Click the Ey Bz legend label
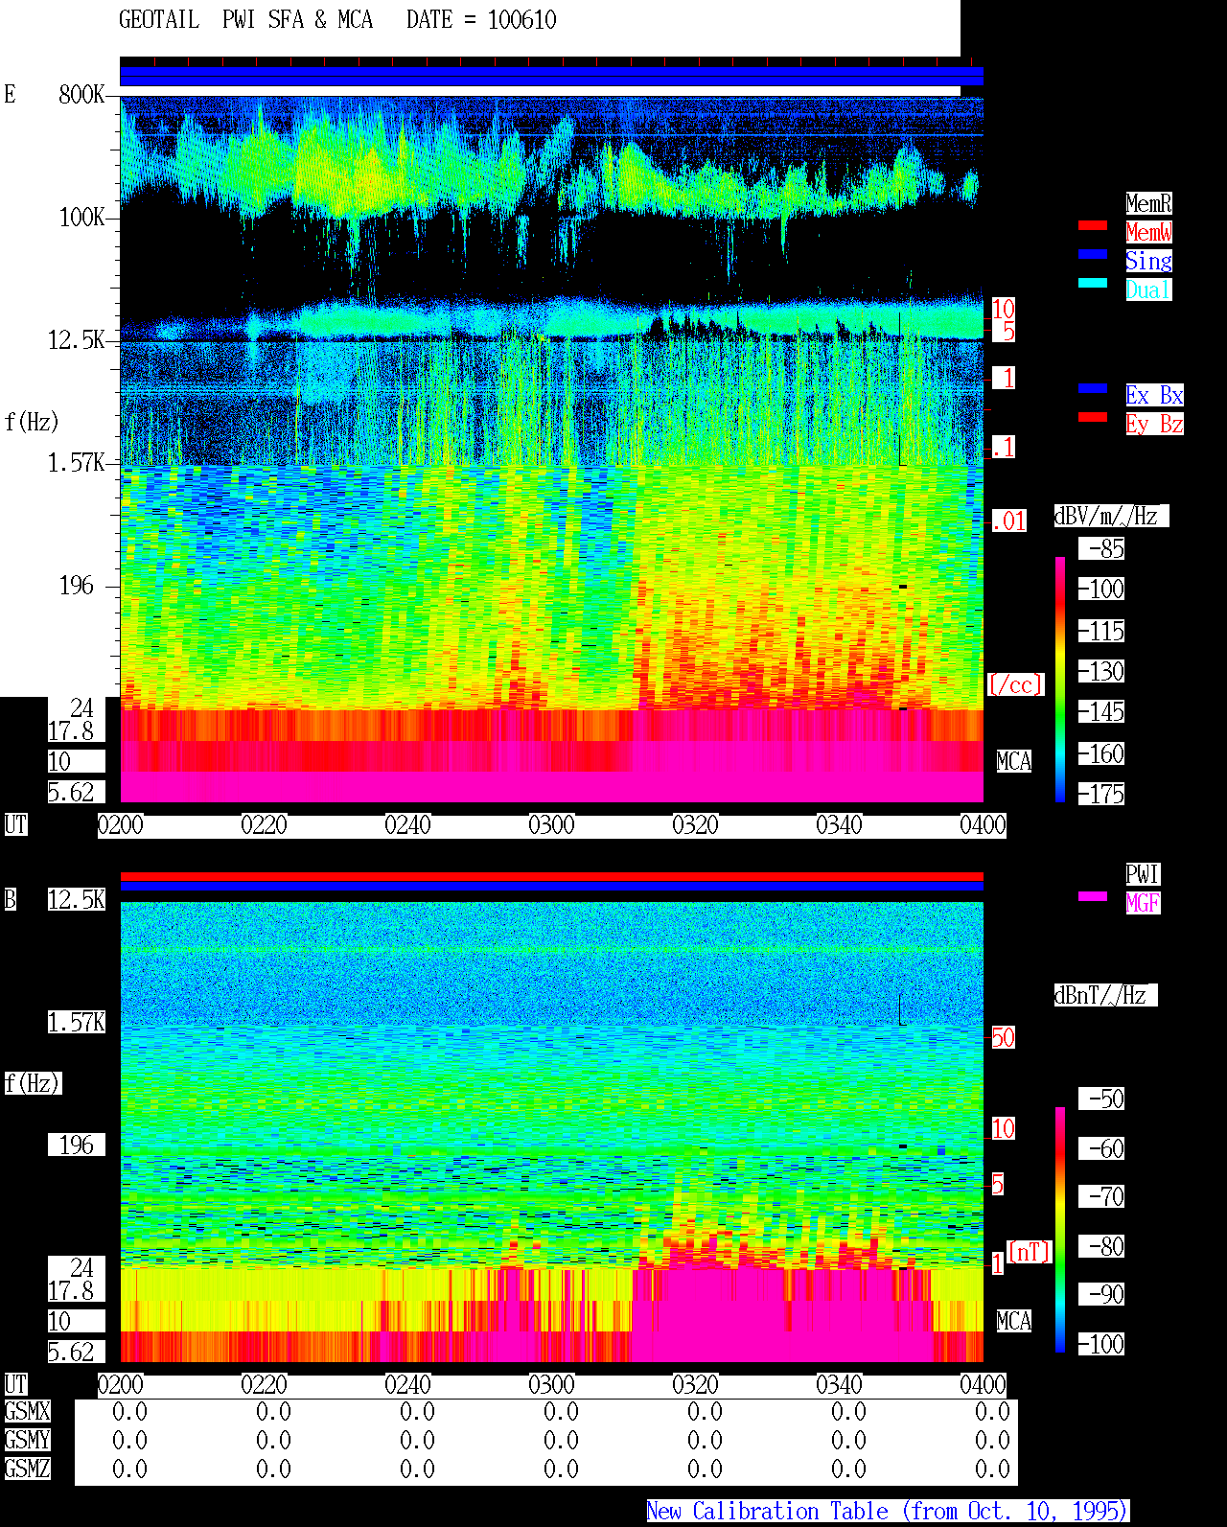 pos(1154,424)
